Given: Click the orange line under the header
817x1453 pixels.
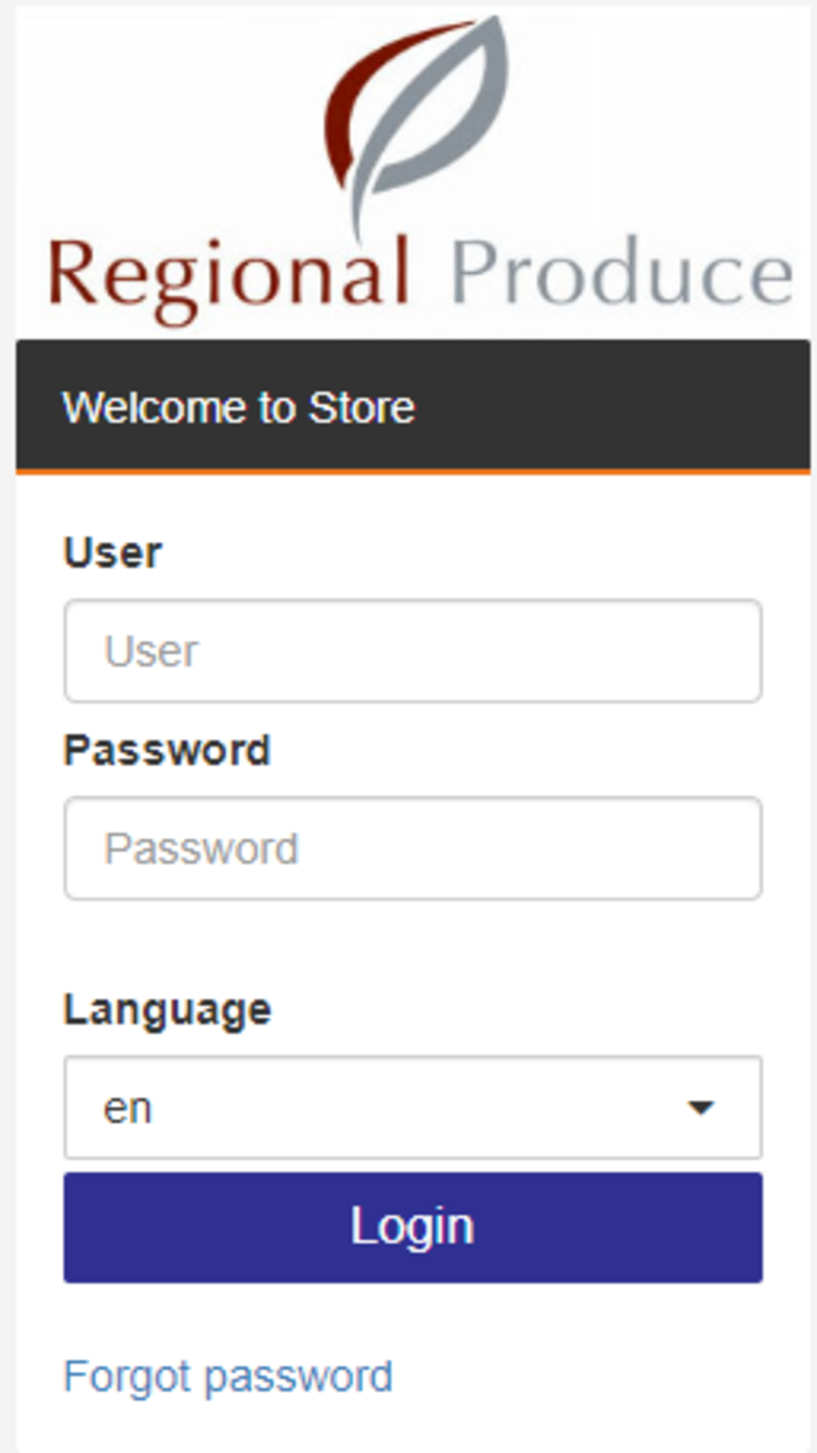Looking at the screenshot, I should [x=413, y=472].
